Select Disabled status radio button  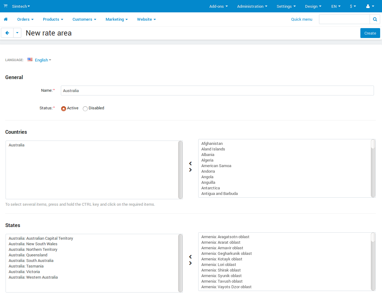(x=85, y=108)
